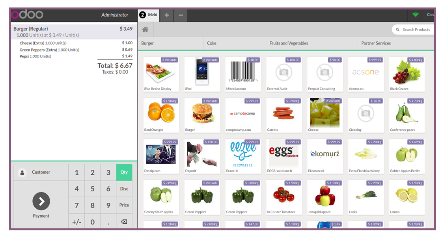Click the Administrator username
Image resolution: width=444 pixels, height=239 pixels.
coord(115,15)
